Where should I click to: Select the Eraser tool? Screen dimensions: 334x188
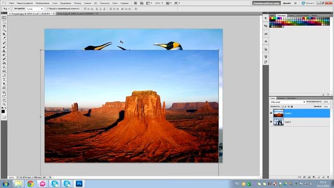4,59
